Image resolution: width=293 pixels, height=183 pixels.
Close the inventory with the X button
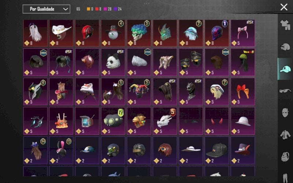(284, 7)
